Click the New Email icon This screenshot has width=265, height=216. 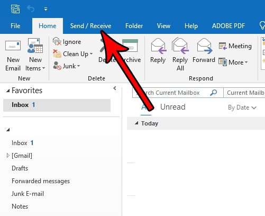[x=13, y=46]
